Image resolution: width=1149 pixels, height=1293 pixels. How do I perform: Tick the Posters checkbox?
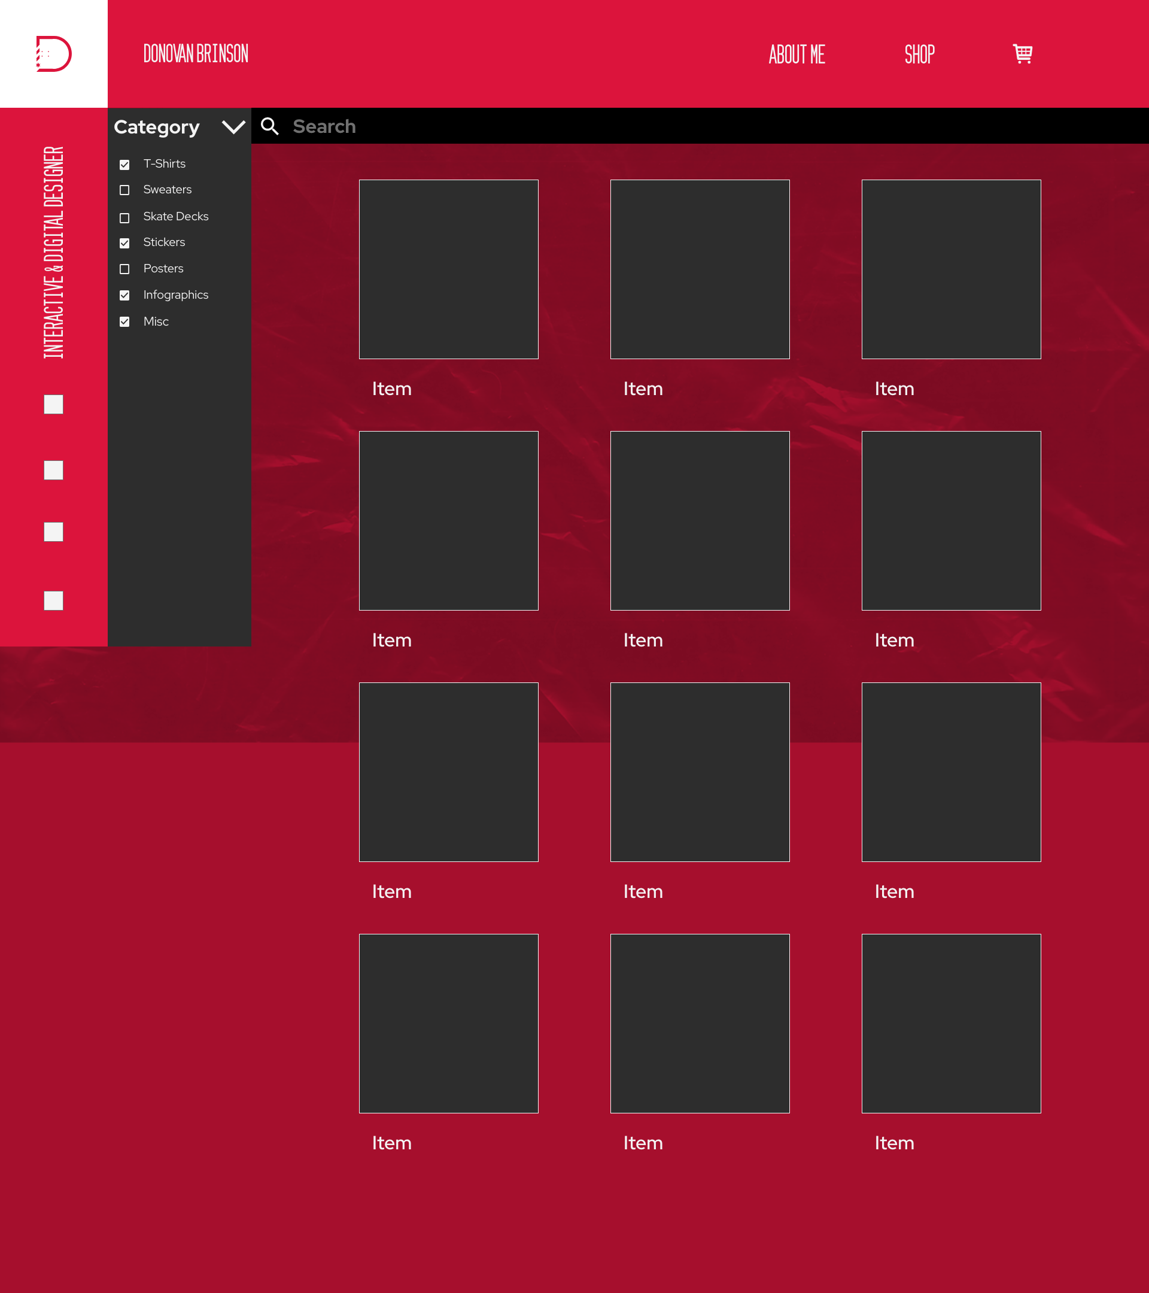point(124,269)
